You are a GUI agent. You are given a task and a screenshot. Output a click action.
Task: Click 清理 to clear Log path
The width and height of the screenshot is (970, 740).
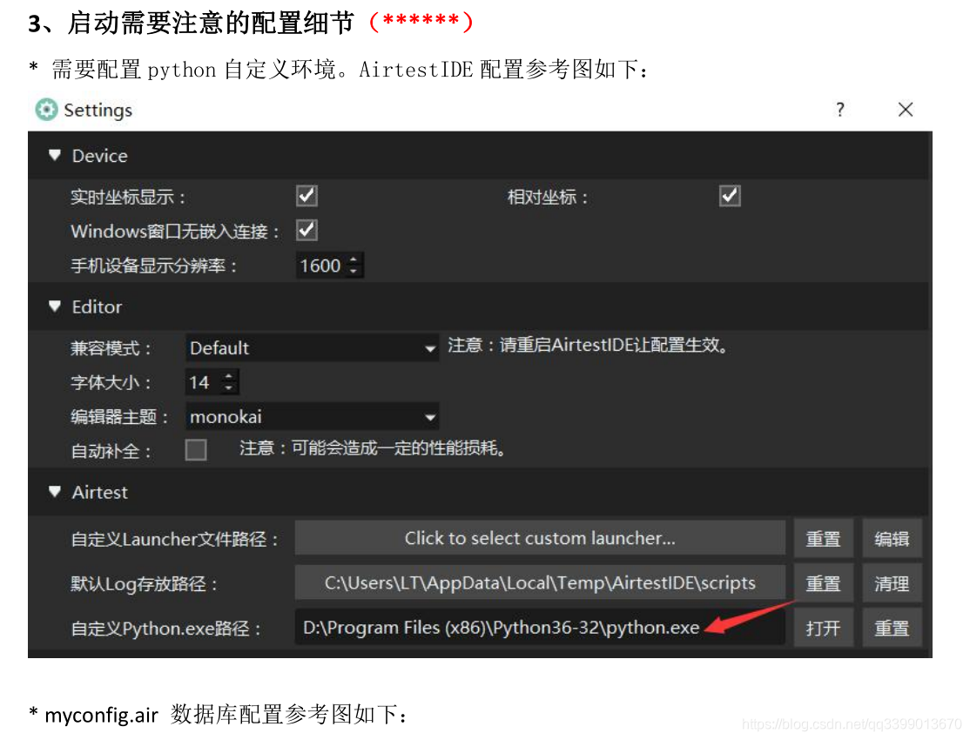click(892, 583)
